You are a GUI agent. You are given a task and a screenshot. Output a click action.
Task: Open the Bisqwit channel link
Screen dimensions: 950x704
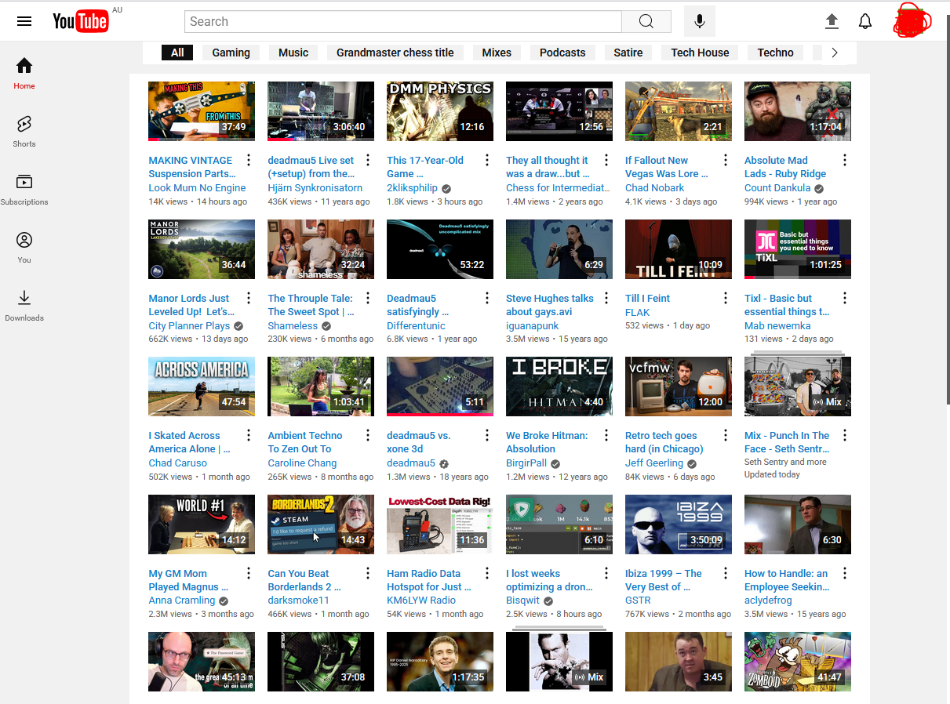[524, 601]
